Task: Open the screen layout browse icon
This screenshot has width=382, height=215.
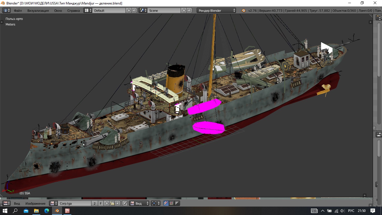Action: tap(88, 10)
